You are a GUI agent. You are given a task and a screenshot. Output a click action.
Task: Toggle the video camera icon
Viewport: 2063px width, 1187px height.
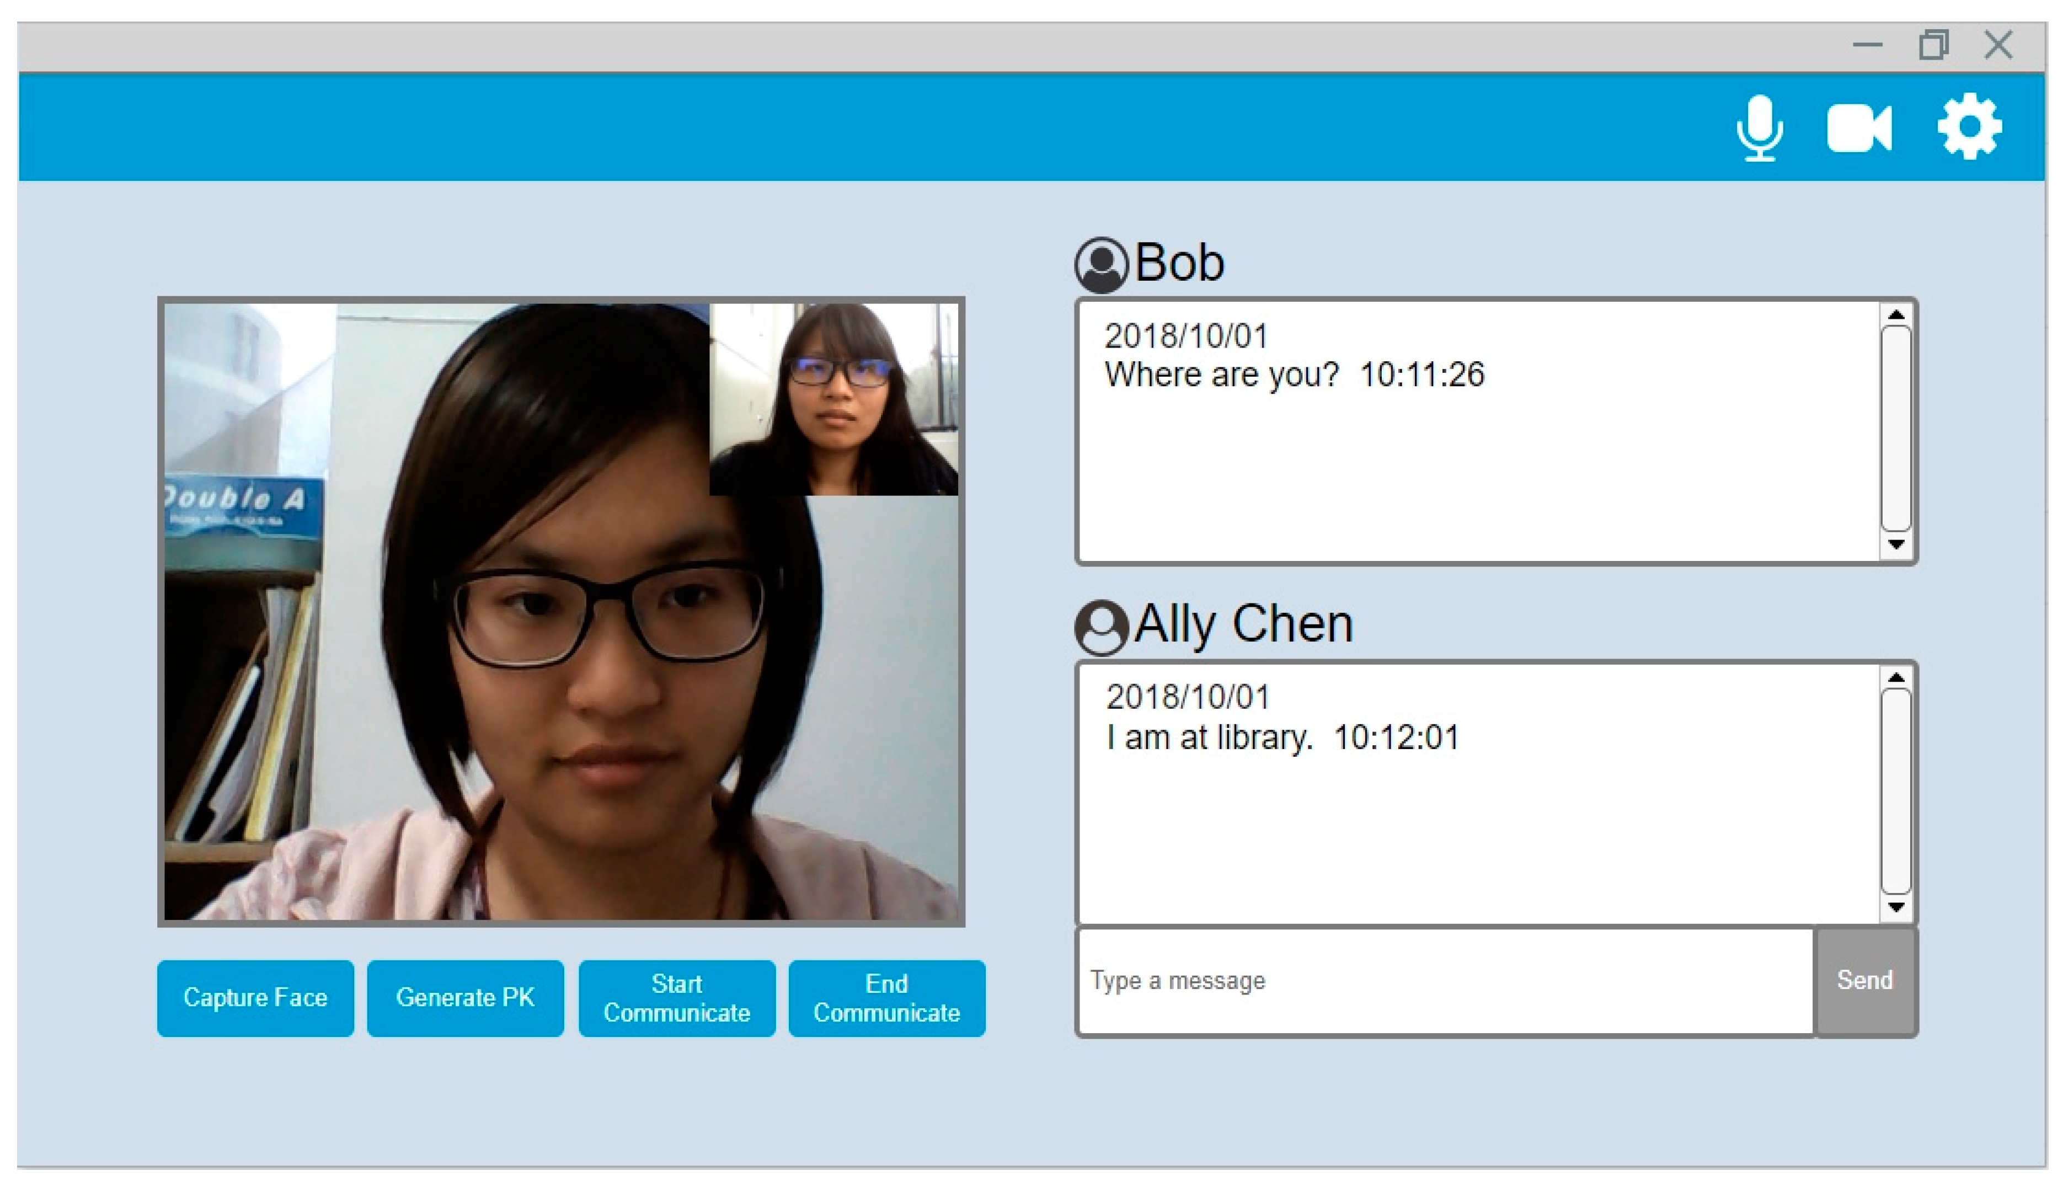1859,128
